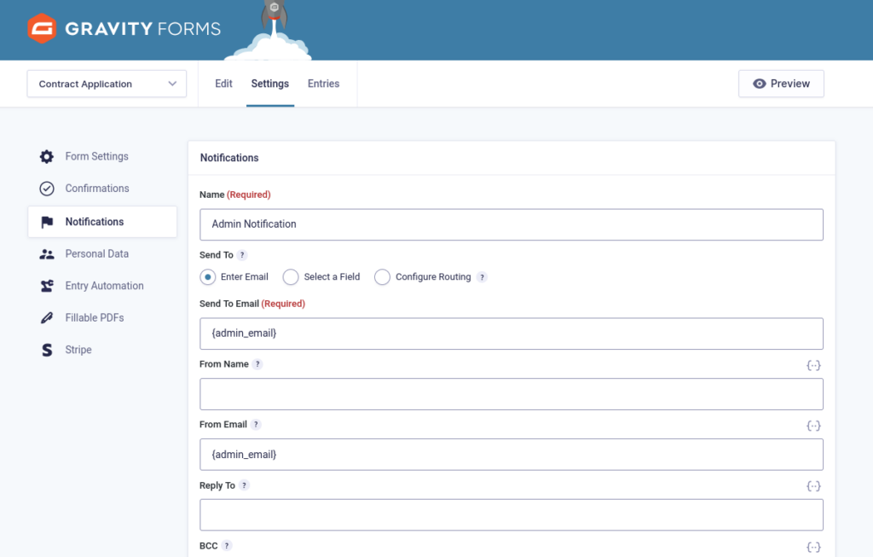Click the From Email input field
Screen dimensions: 873x557
pos(512,455)
